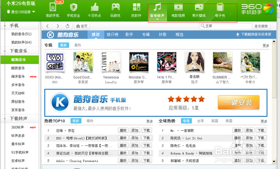
Task: Open the XOXO EXO album cover
Action: coord(55,62)
